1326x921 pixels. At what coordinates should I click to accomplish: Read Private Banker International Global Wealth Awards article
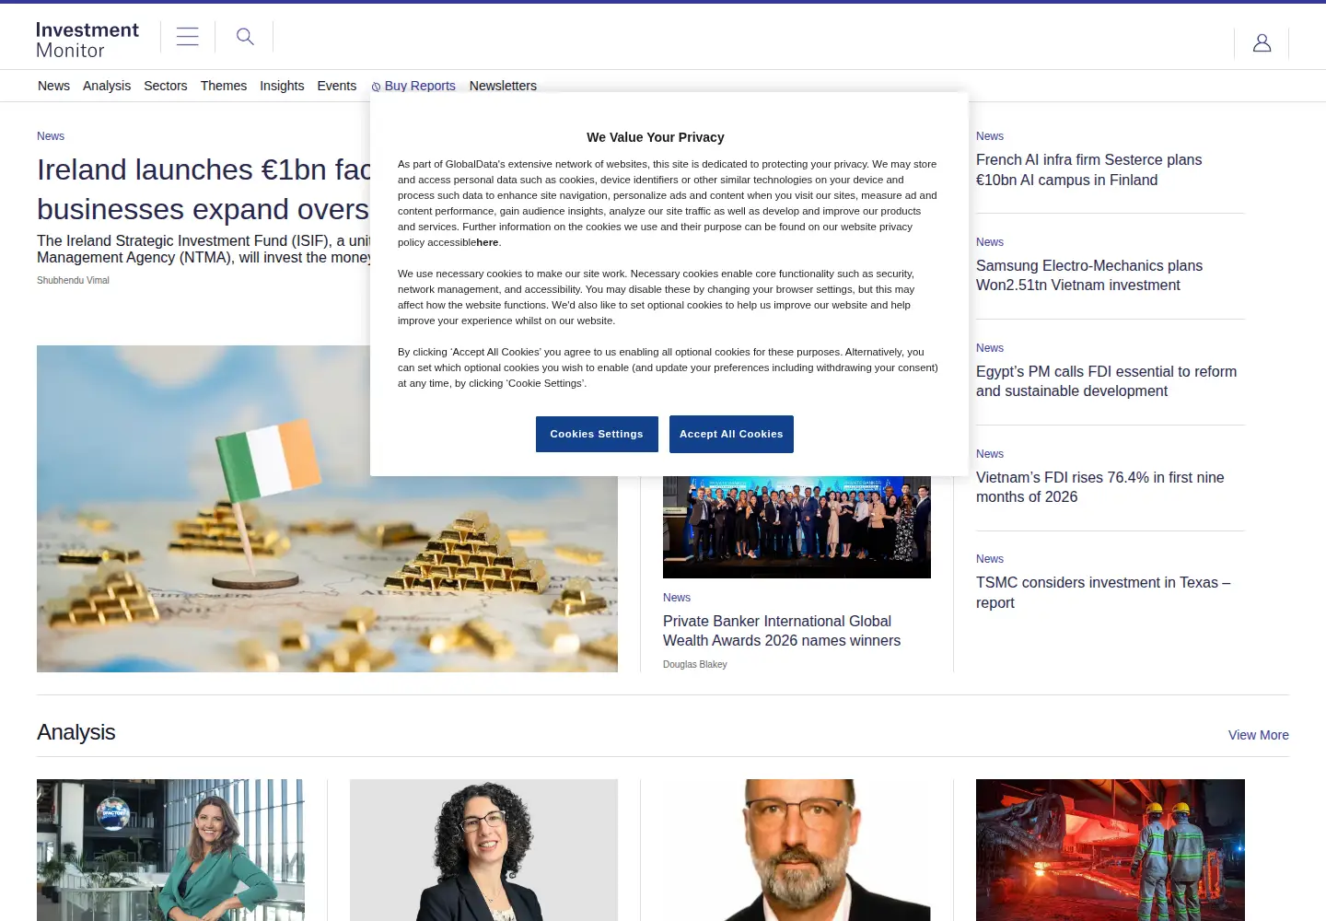782,631
